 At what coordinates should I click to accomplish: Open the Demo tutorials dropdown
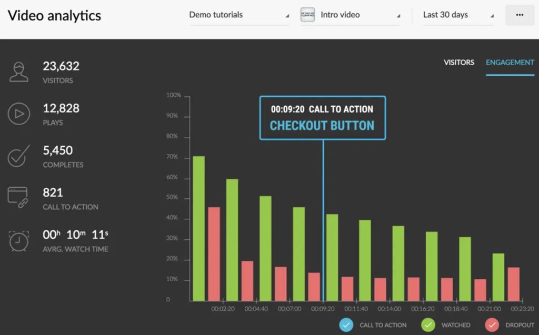tap(239, 15)
